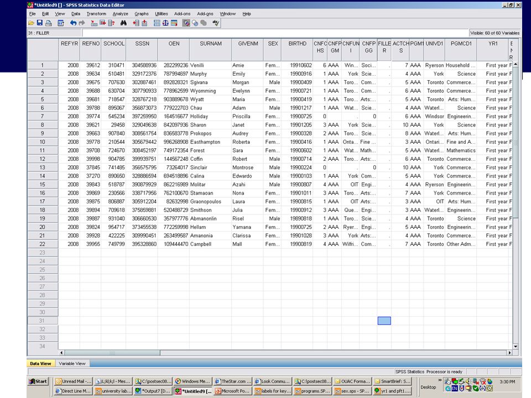Open the Variables info icon

pyautogui.click(x=111, y=23)
